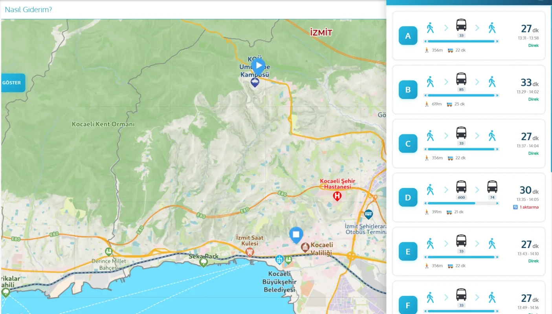552x314 pixels.
Task: Click the "Direk" label in route A
Action: (534, 46)
